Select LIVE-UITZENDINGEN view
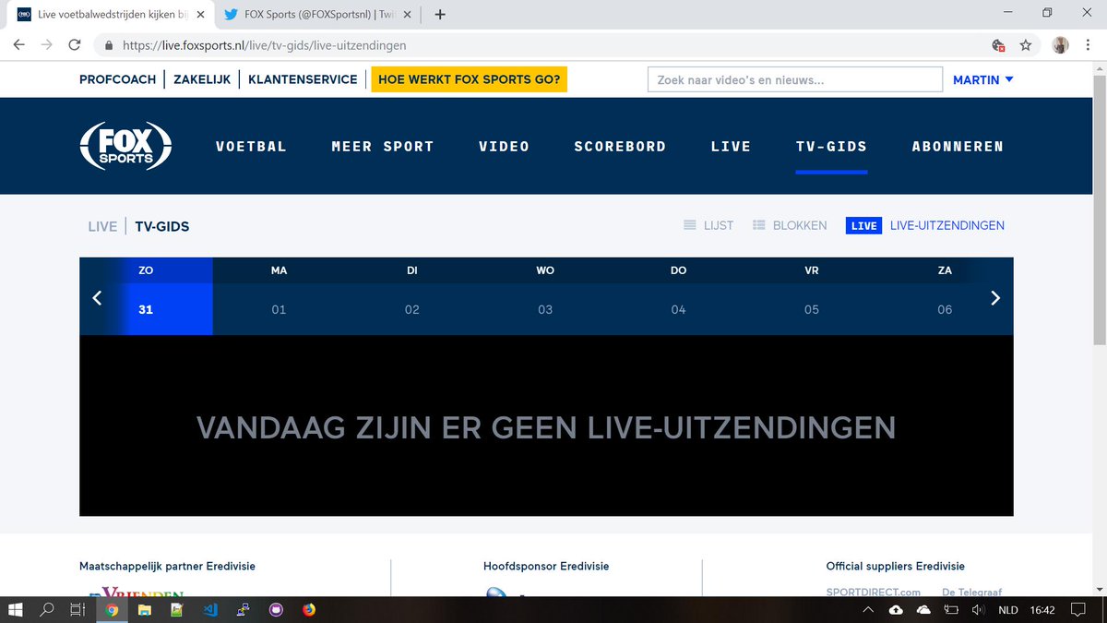Viewport: 1107px width, 623px height. pyautogui.click(x=925, y=225)
